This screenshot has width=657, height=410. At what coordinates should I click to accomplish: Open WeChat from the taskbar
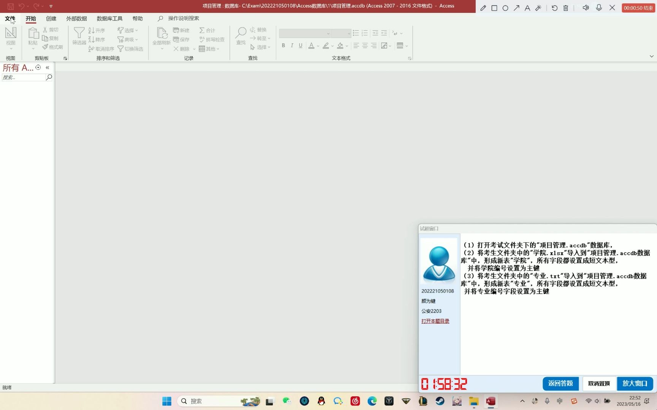[x=287, y=401]
